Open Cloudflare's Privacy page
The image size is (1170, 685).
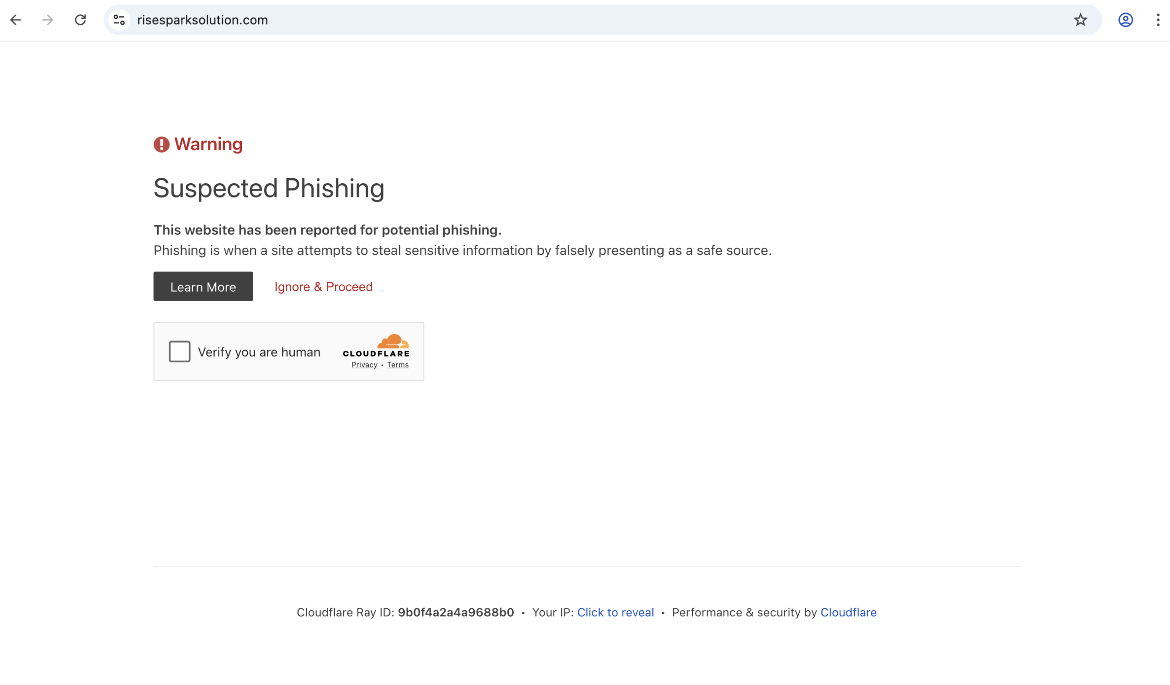364,364
